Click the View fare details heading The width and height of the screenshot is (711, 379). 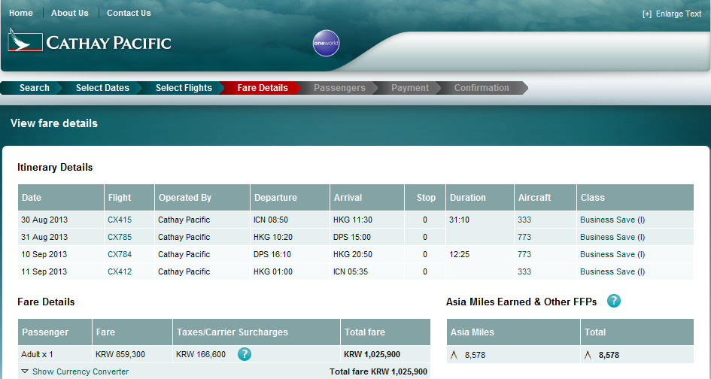(54, 123)
